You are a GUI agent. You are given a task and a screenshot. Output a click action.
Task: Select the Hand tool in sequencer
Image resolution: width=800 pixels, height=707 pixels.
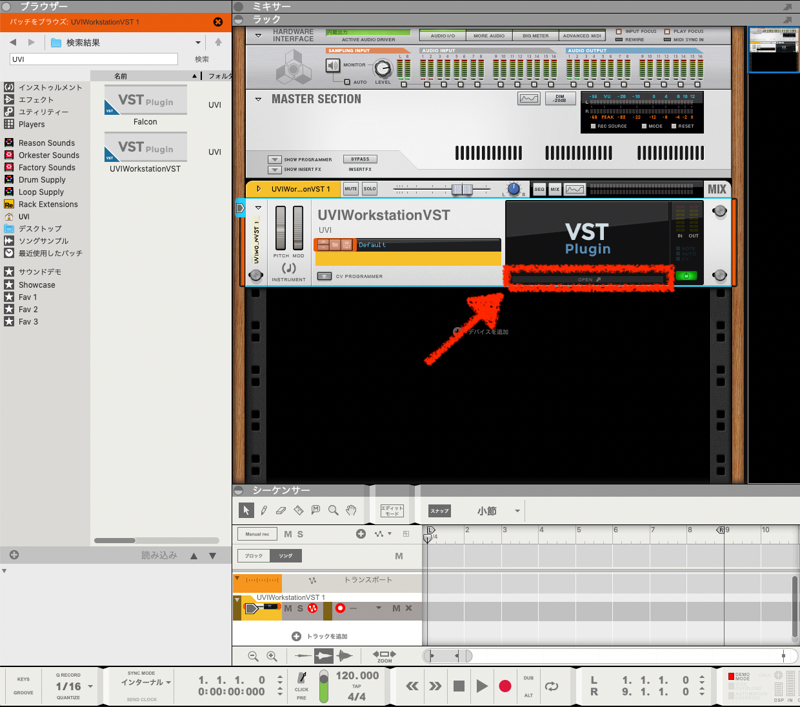pyautogui.click(x=351, y=510)
